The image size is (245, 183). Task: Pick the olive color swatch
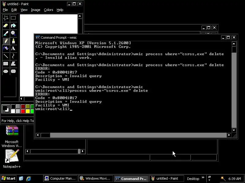[x=28, y=106]
